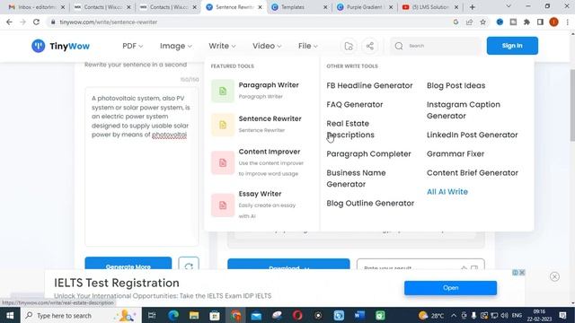Image resolution: width=575 pixels, height=323 pixels.
Task: Open the Essay Writer tool
Action: click(x=260, y=194)
